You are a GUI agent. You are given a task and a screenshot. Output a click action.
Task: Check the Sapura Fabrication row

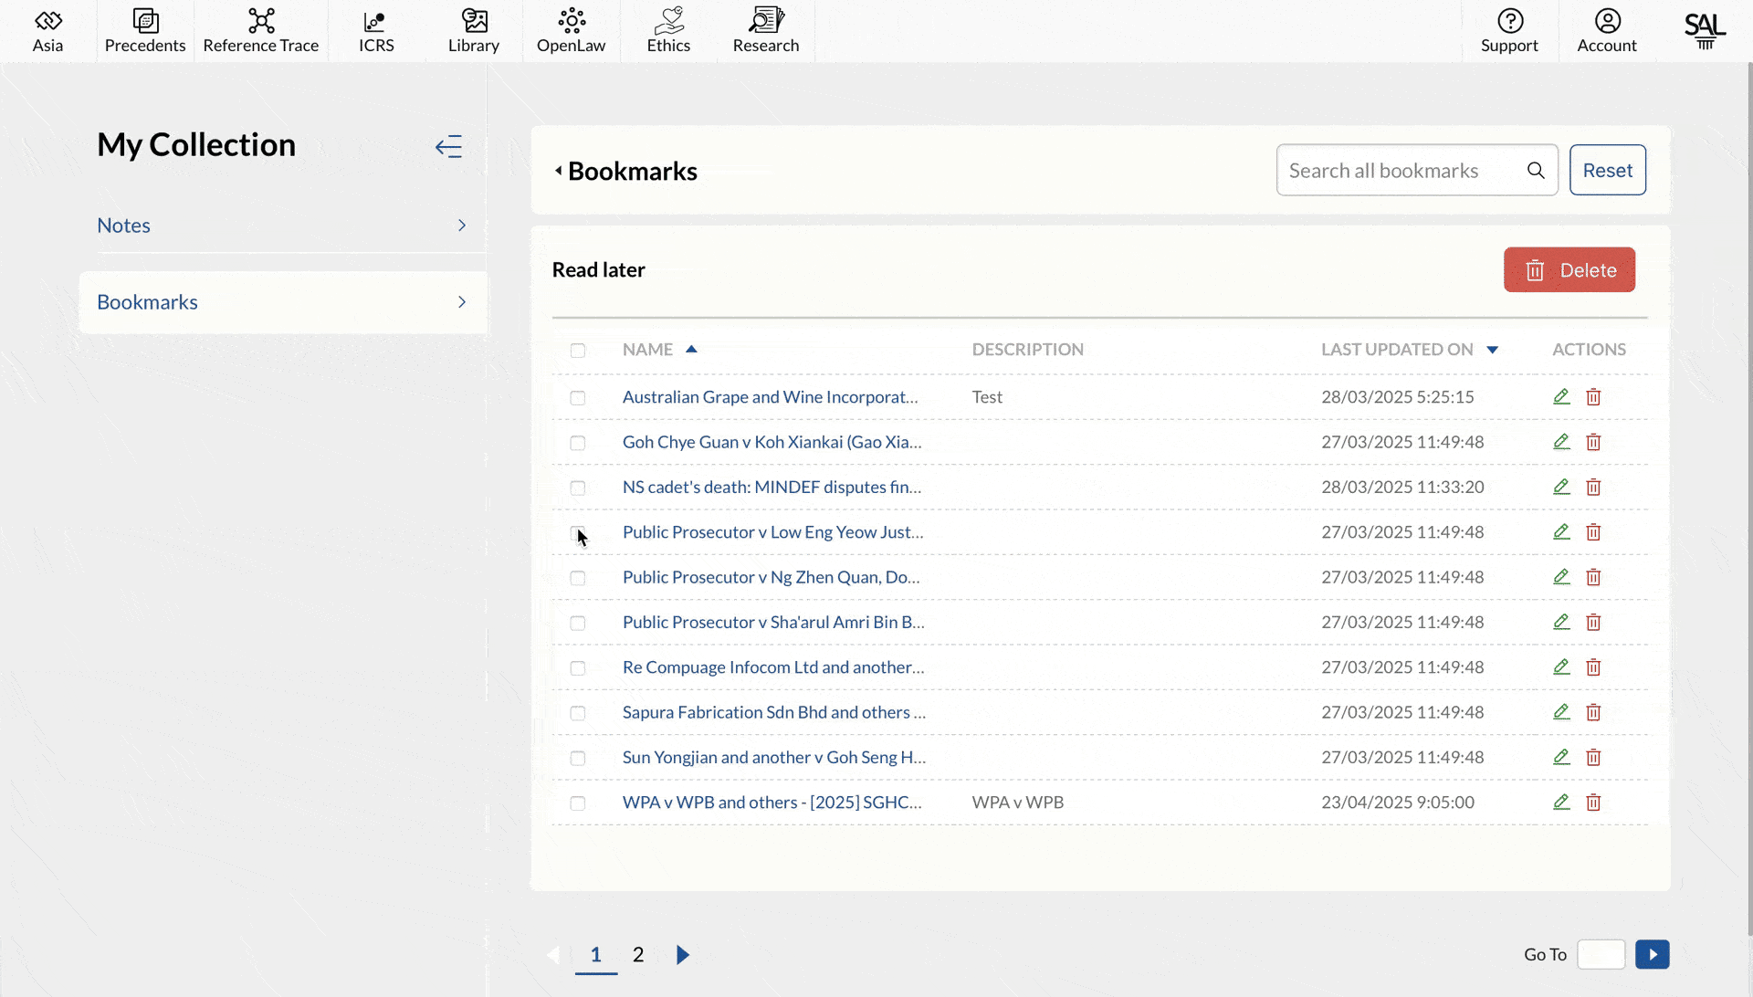click(x=578, y=713)
